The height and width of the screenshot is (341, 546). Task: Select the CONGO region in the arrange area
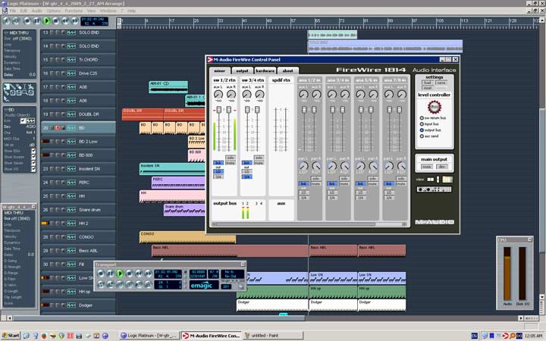(188, 237)
